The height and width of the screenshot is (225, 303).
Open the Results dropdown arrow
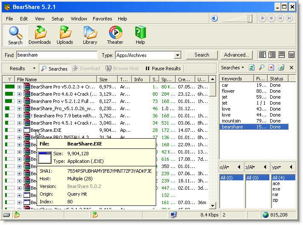tap(34, 68)
